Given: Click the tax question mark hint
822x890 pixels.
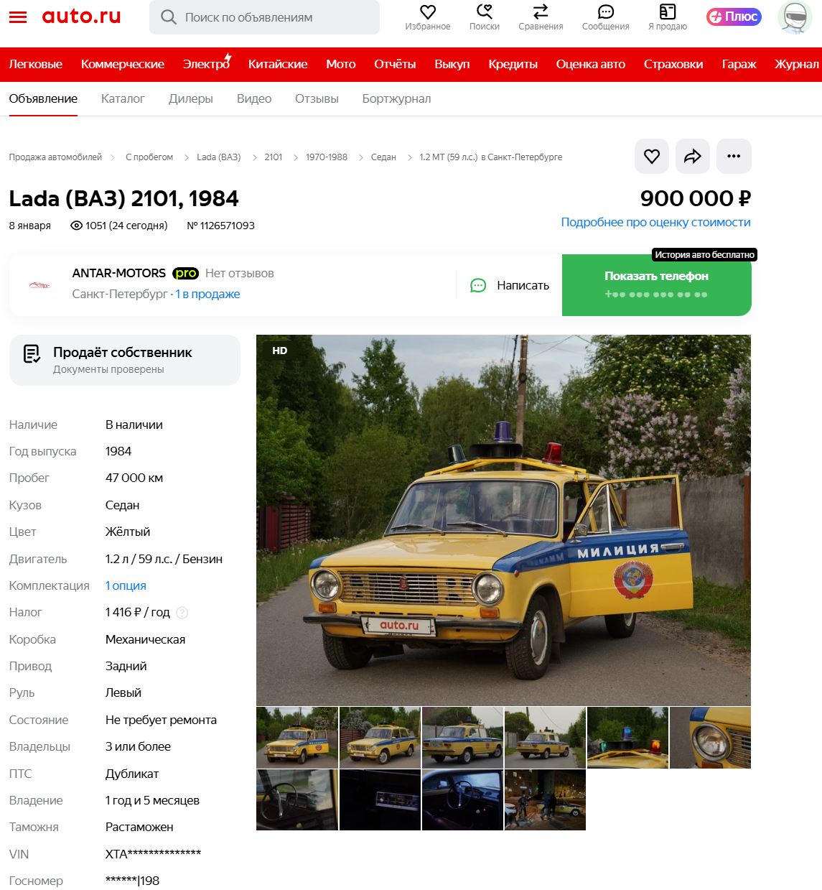Looking at the screenshot, I should click(x=182, y=613).
